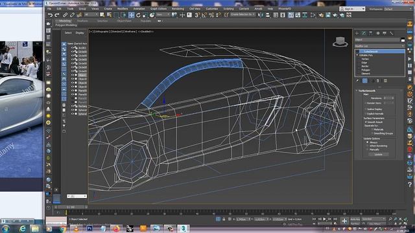The image size is (415, 233).
Task: Click the Undo arrow in main toolbar
Action: tap(51, 16)
